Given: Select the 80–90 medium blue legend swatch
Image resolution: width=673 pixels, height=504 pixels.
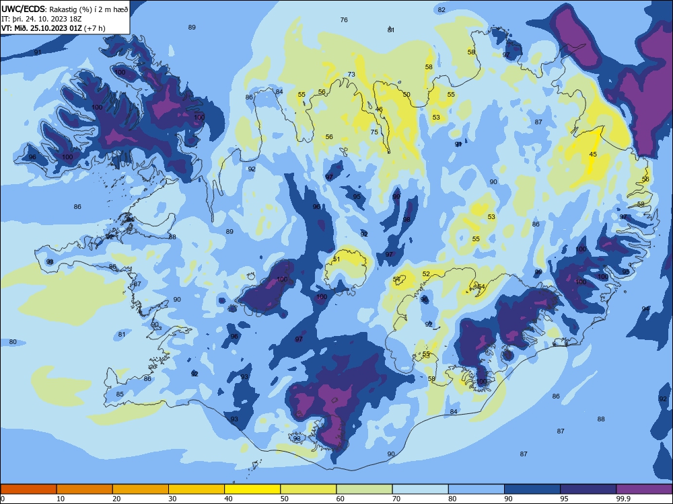Looking at the screenshot, I should [x=476, y=489].
